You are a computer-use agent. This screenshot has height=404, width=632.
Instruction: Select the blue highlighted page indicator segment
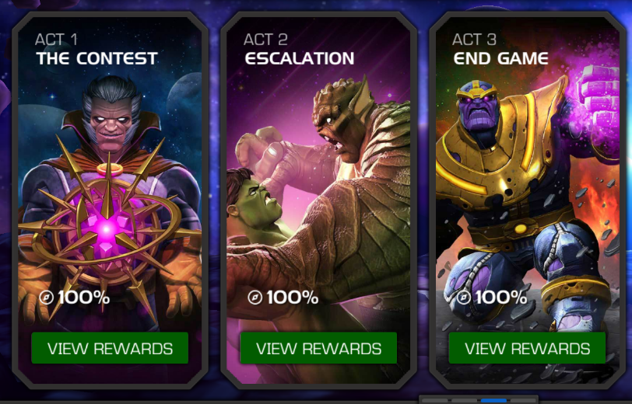pos(493,400)
